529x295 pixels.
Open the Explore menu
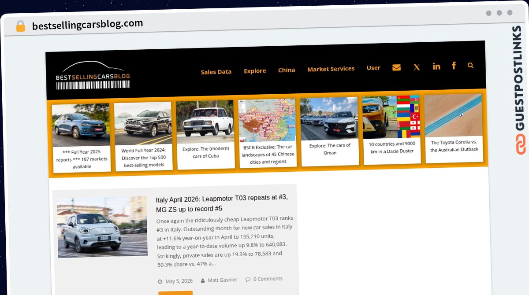pos(255,70)
